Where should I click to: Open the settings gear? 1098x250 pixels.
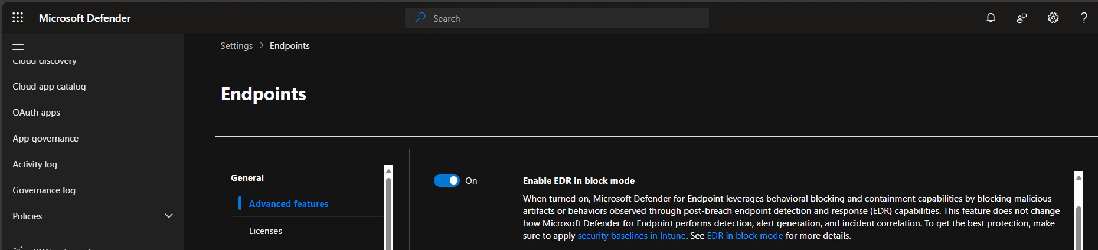(x=1053, y=18)
